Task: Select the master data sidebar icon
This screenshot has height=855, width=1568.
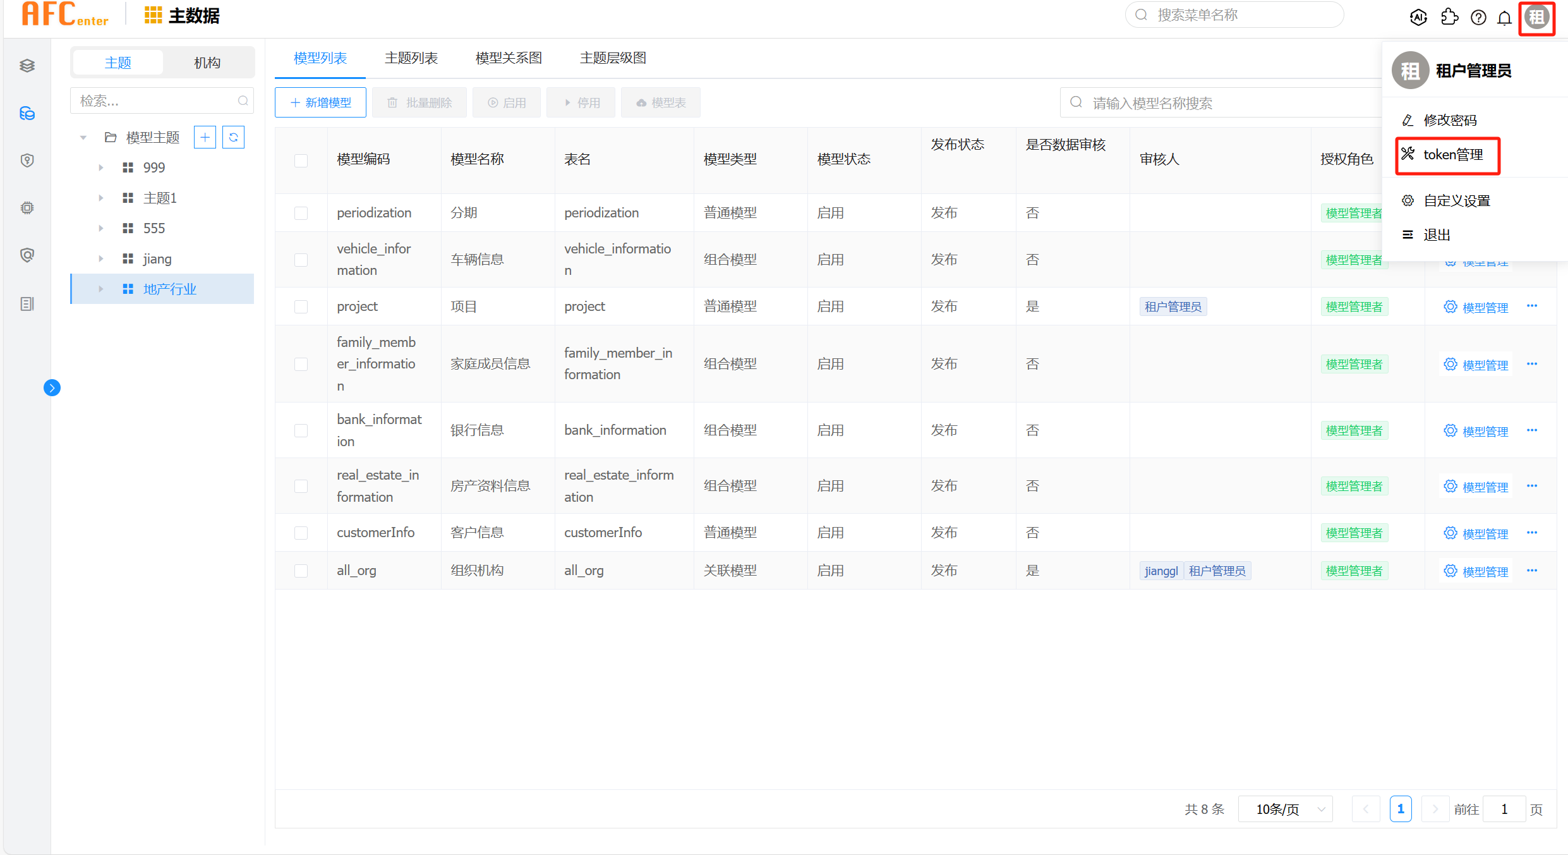Action: tap(27, 113)
